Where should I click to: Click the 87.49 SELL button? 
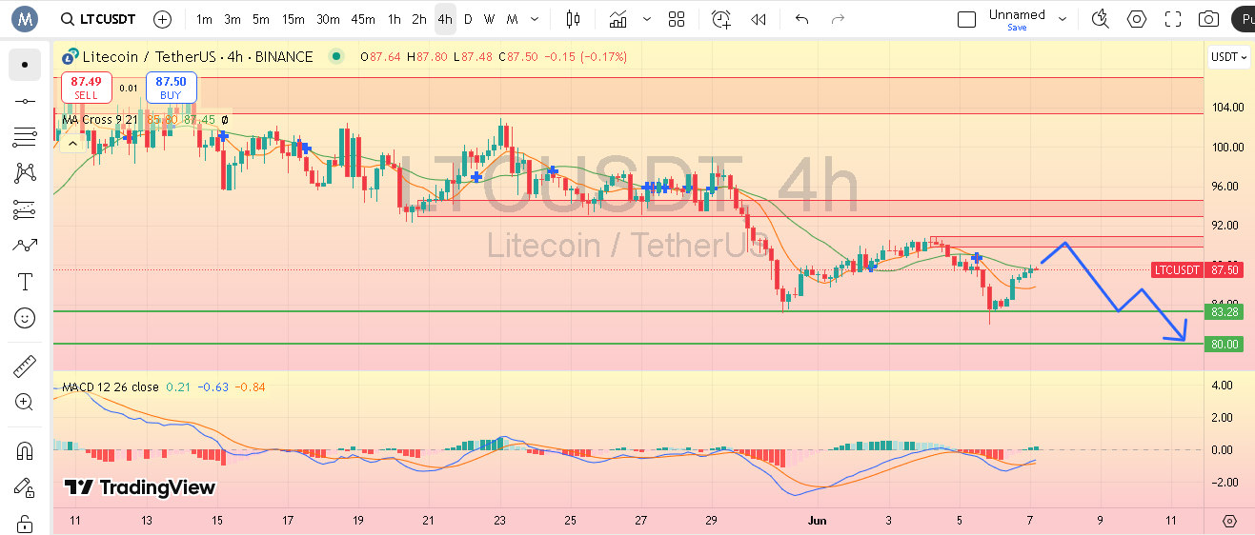86,88
